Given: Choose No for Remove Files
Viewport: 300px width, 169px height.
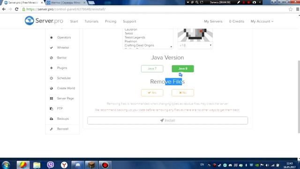Looking at the screenshot, I should point(183,93).
